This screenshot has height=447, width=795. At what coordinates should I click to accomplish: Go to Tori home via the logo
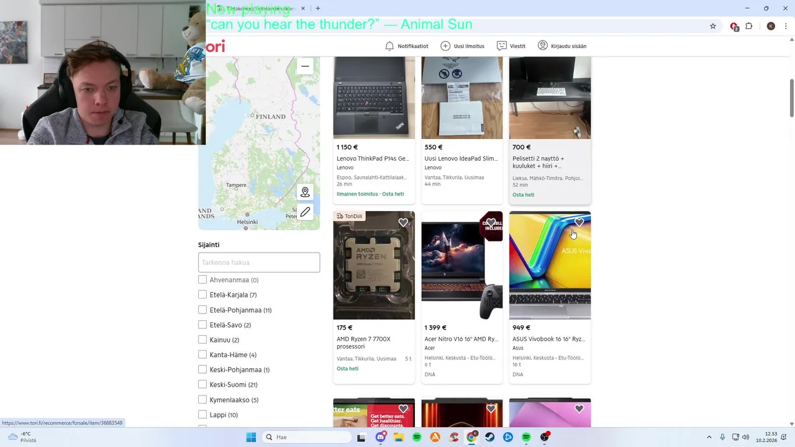pyautogui.click(x=216, y=47)
